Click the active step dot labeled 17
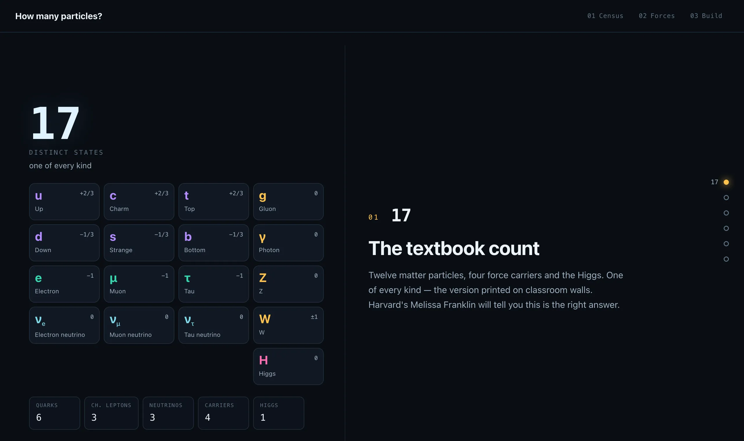Screen dimensions: 744x441 pos(726,182)
